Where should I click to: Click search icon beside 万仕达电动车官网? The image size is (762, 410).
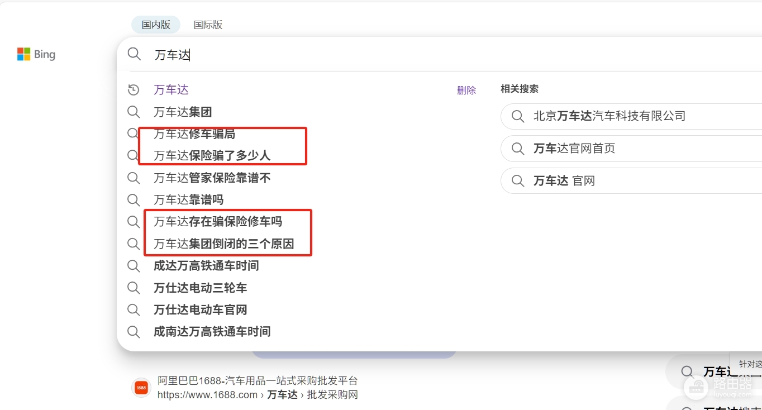tap(134, 310)
